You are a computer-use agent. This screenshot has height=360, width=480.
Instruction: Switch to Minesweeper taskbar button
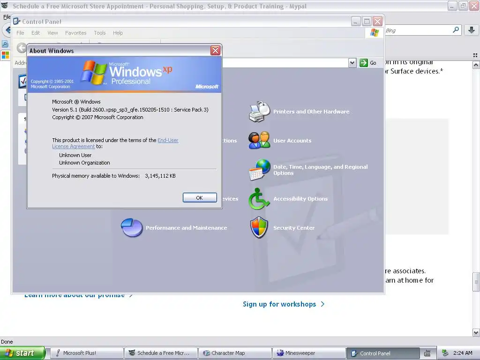click(309, 353)
